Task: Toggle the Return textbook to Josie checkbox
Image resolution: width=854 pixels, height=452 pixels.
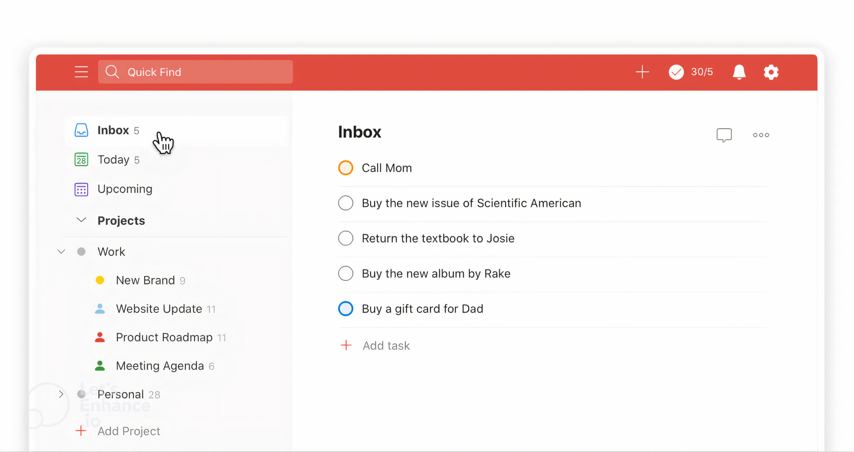Action: (x=346, y=238)
